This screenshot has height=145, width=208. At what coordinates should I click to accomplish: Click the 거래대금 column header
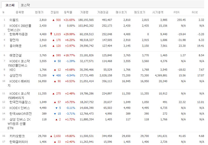click(103, 12)
